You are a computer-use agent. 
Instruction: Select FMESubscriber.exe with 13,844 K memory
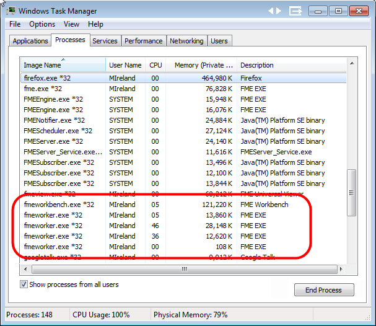pyautogui.click(x=183, y=183)
